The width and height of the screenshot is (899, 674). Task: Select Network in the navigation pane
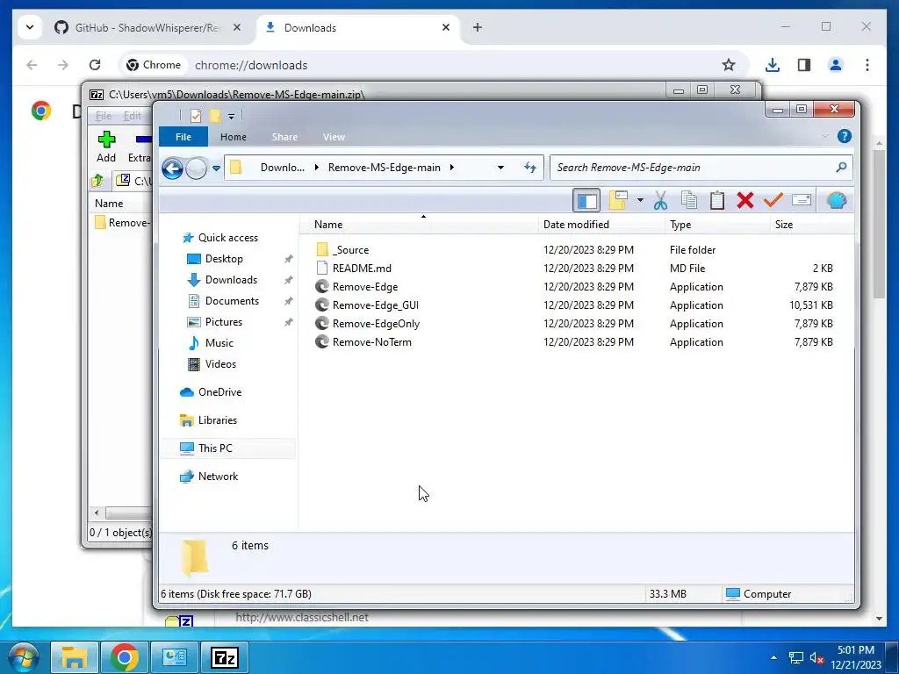point(218,477)
